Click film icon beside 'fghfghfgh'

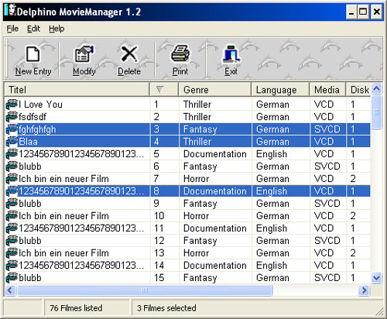pyautogui.click(x=12, y=129)
